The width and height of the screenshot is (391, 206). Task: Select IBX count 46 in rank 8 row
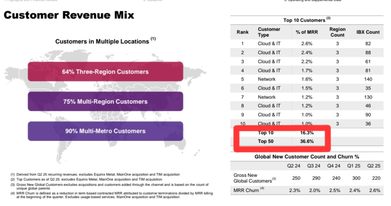(368, 106)
